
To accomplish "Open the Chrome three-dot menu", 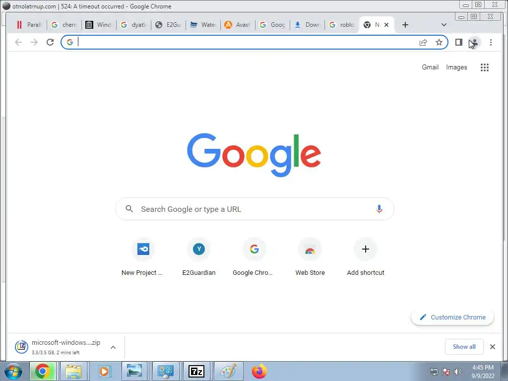I will [x=491, y=43].
